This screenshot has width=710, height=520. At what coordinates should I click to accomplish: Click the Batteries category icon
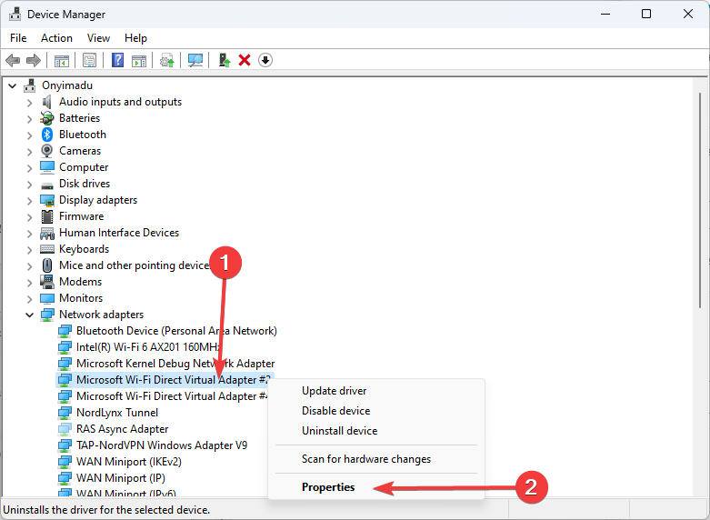pos(47,118)
